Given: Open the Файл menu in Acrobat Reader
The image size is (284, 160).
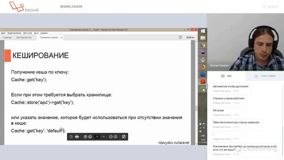Looking at the screenshot, I should click(x=3, y=33).
